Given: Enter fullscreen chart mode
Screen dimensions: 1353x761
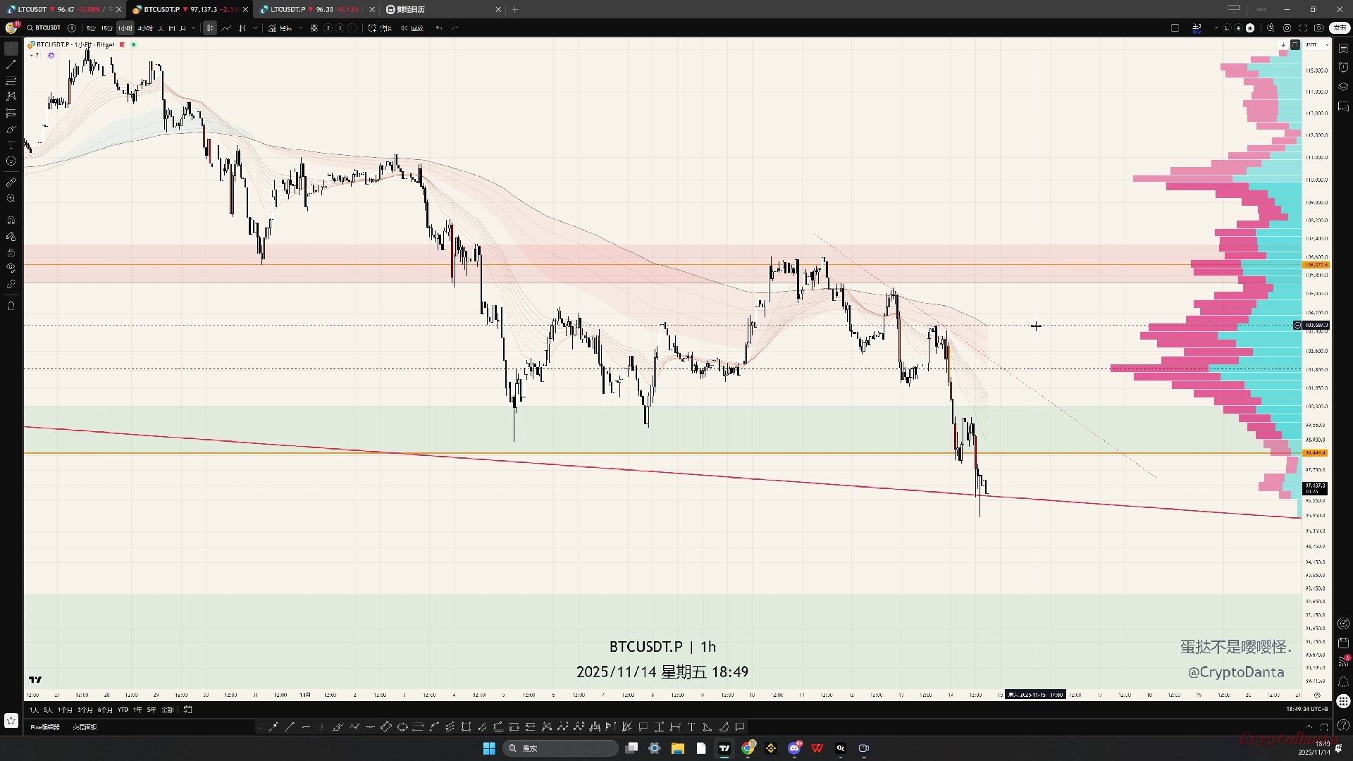Looking at the screenshot, I should pyautogui.click(x=1302, y=28).
